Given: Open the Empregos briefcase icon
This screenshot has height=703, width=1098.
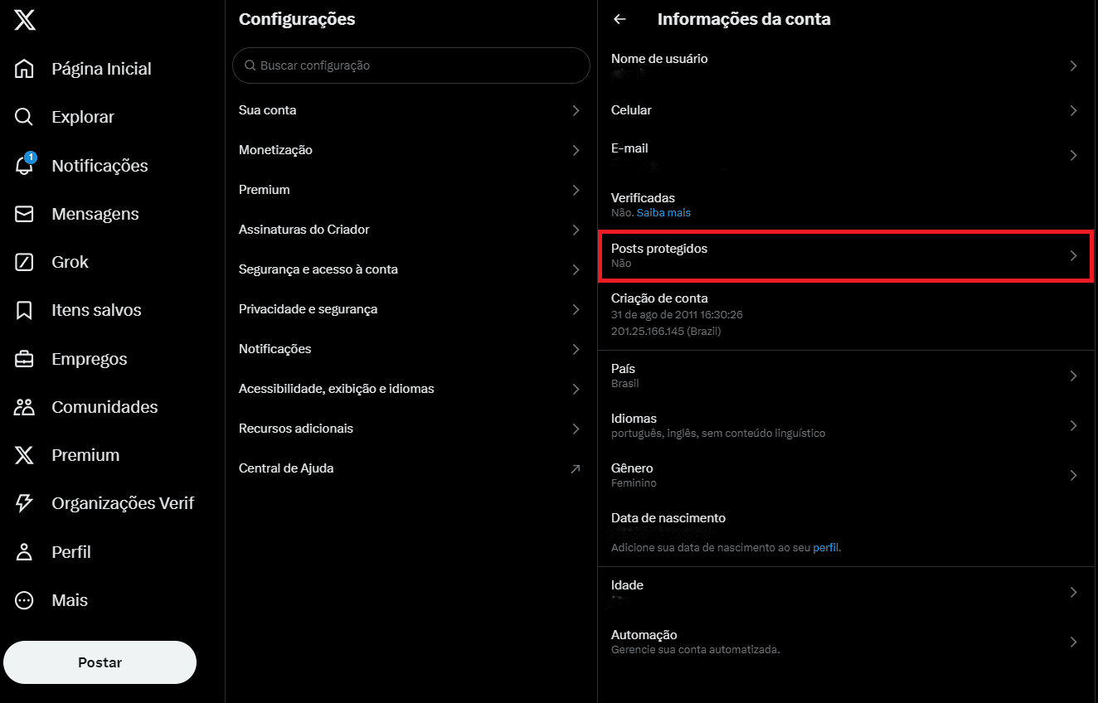Looking at the screenshot, I should [x=25, y=359].
